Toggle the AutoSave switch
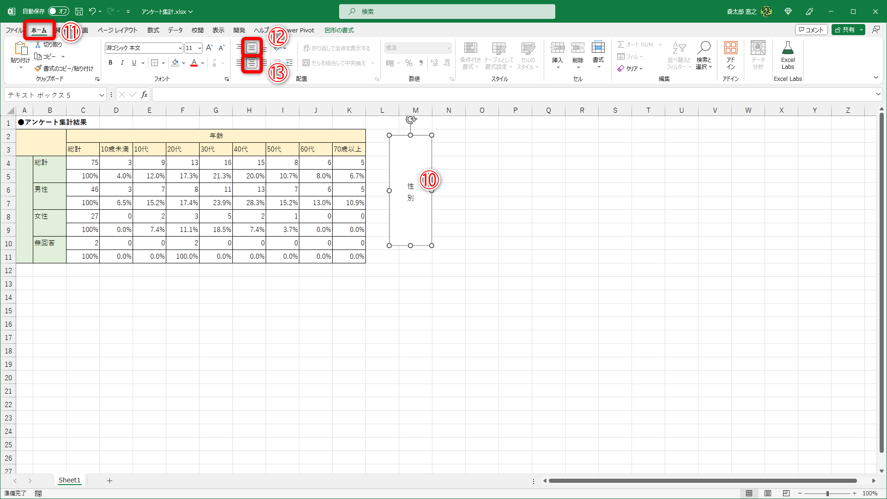Image resolution: width=887 pixels, height=499 pixels. [58, 11]
